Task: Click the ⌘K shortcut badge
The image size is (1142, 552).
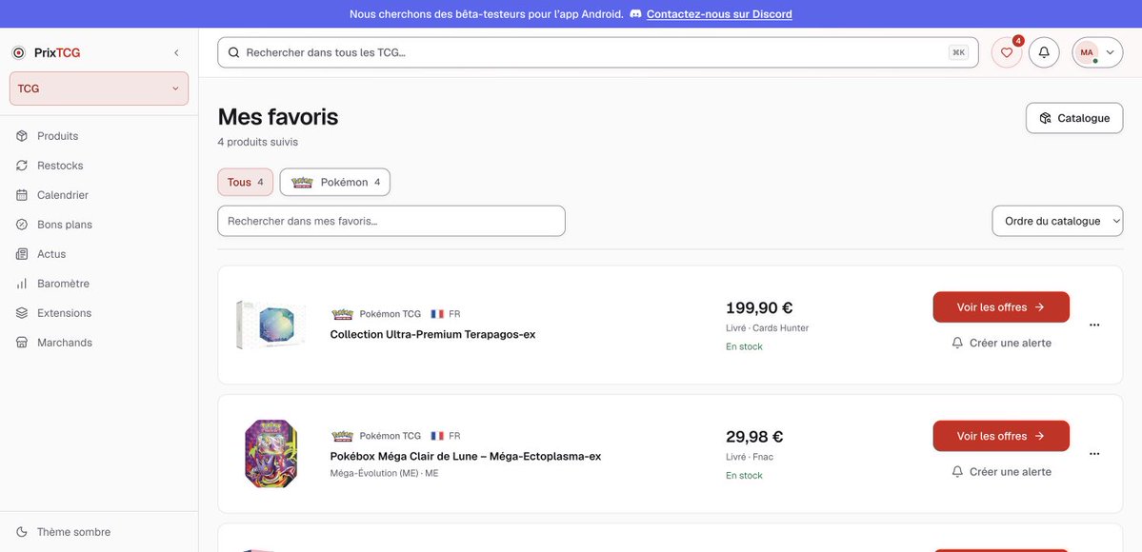Action: tap(958, 52)
